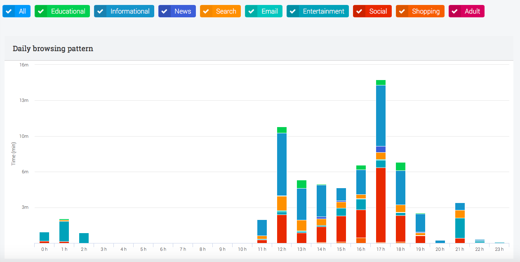
Task: Toggle the News category filter
Action: coord(177,11)
